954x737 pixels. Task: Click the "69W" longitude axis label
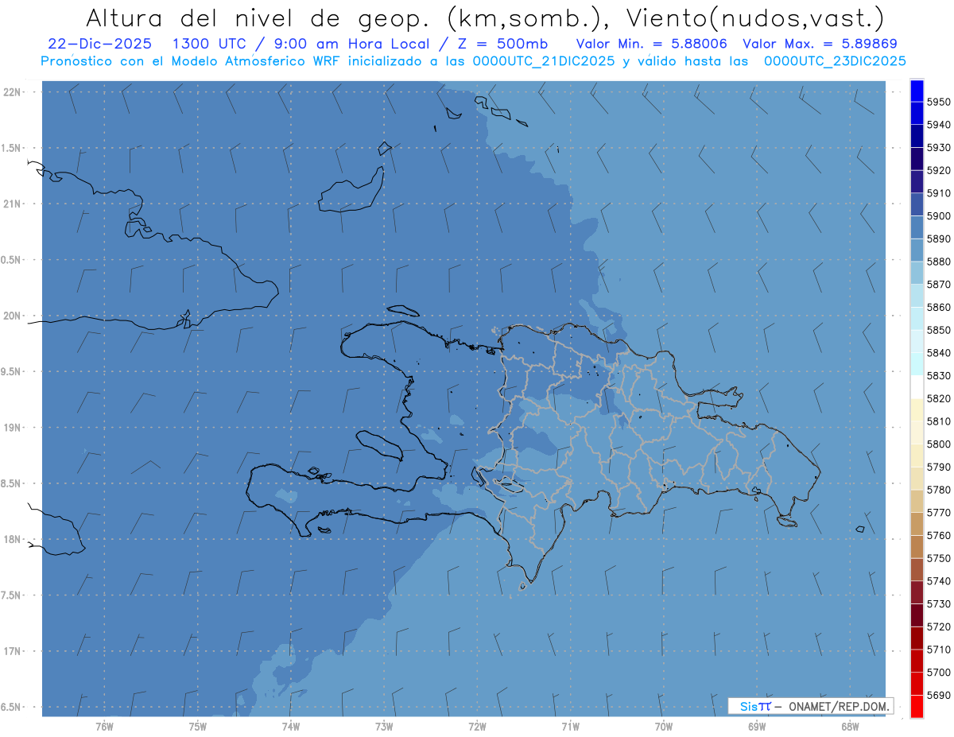coord(757,727)
